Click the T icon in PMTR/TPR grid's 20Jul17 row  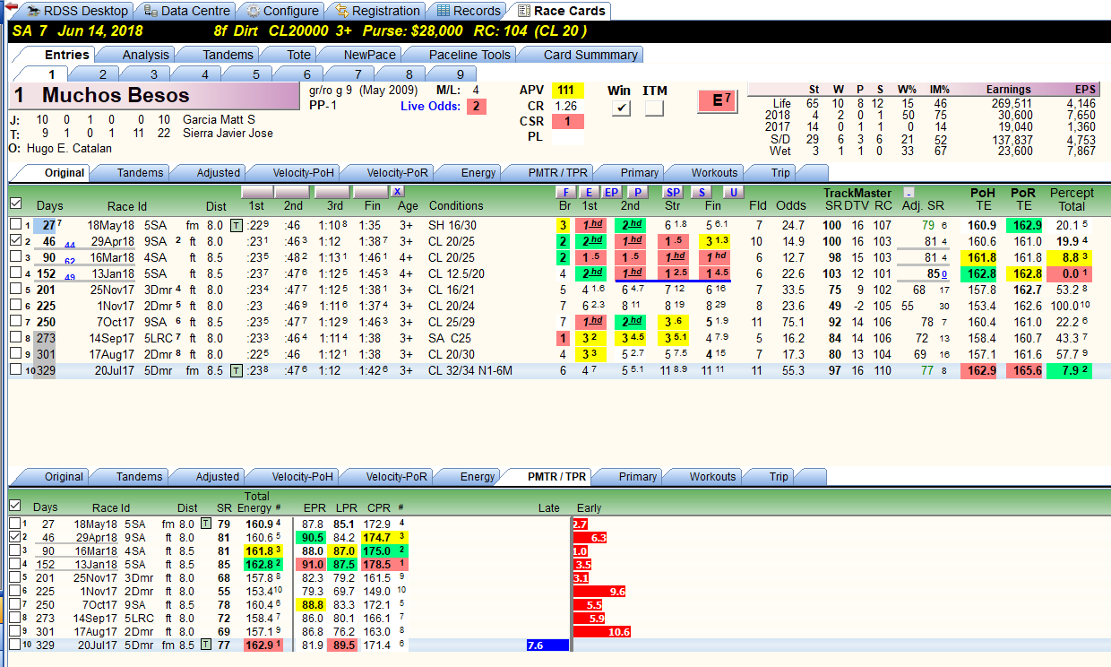click(x=207, y=645)
